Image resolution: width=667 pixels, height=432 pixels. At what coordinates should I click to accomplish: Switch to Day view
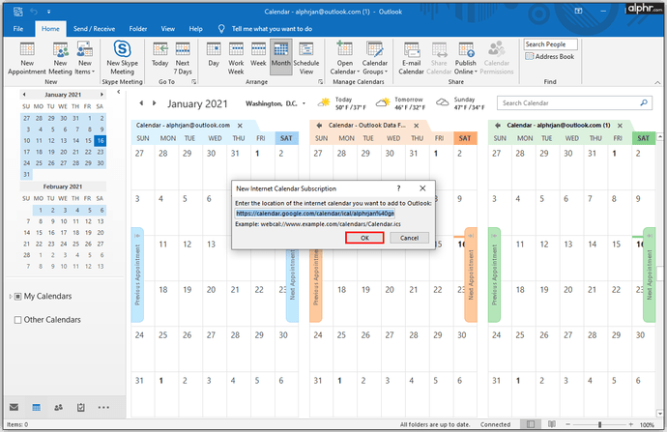[214, 55]
